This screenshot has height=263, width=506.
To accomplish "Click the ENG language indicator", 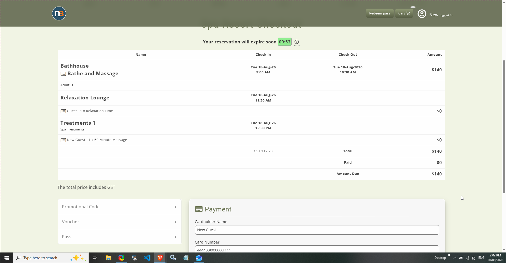I will click(x=481, y=258).
